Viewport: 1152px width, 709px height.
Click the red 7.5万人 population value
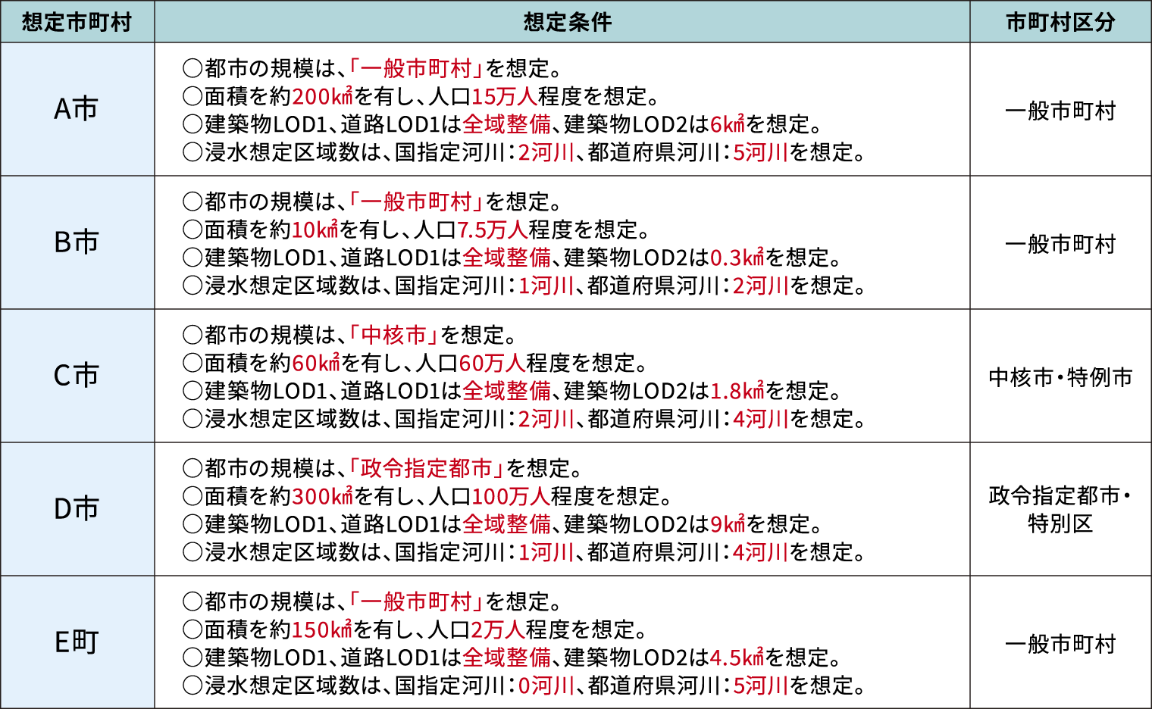[492, 230]
